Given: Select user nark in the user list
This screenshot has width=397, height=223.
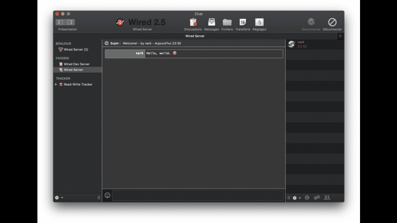Looking at the screenshot, I should pos(315,44).
